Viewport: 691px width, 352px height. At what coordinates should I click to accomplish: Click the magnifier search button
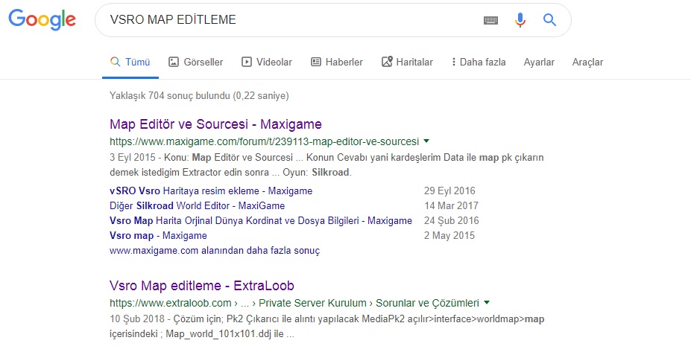click(549, 20)
